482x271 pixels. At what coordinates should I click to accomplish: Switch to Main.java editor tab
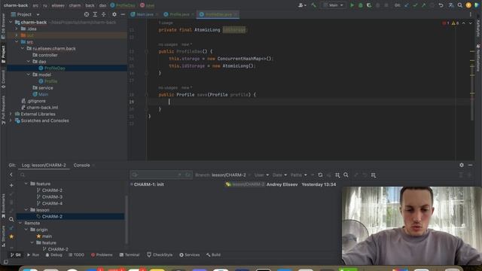pos(145,14)
